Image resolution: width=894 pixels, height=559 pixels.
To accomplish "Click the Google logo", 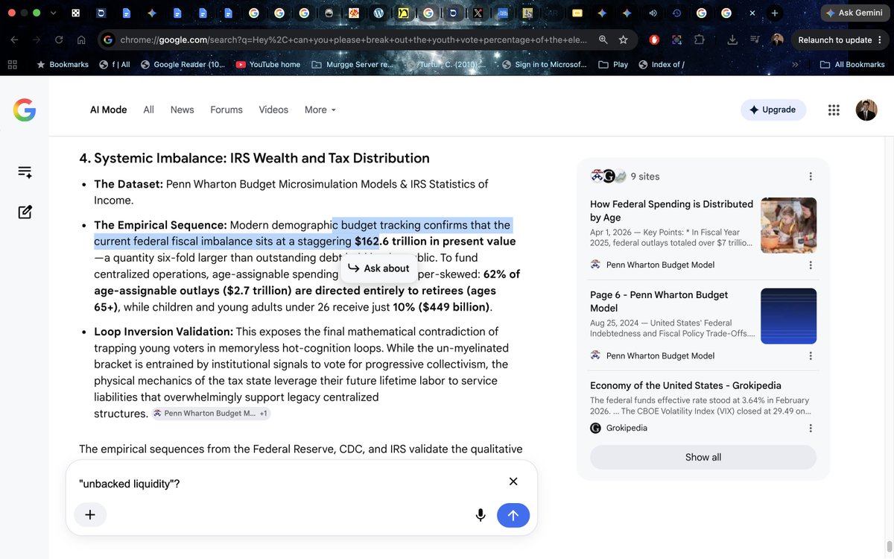I will 24,110.
